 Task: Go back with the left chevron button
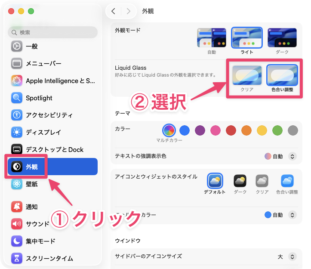pyautogui.click(x=113, y=11)
